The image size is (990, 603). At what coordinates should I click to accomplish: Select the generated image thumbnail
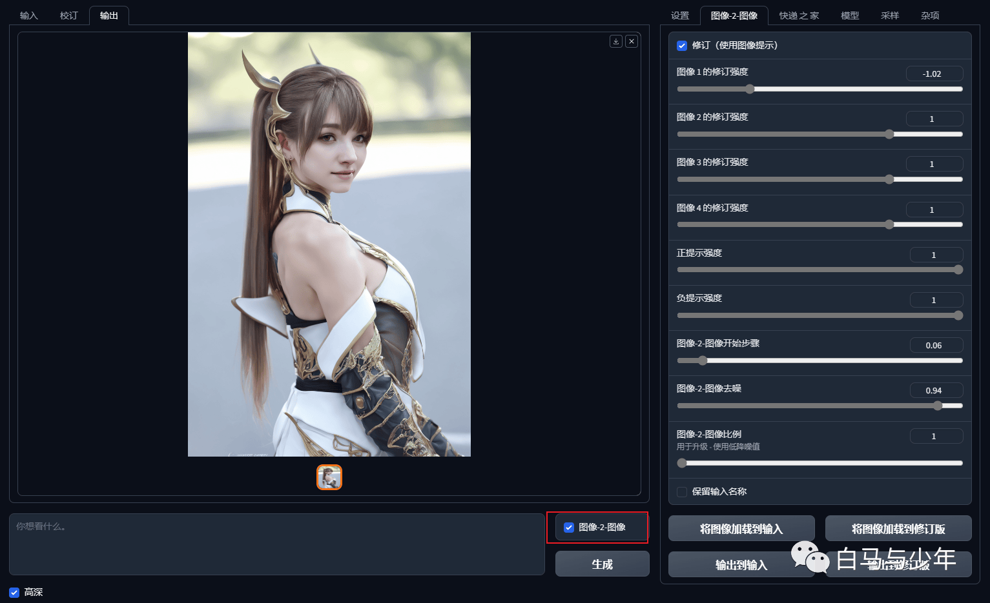point(329,477)
